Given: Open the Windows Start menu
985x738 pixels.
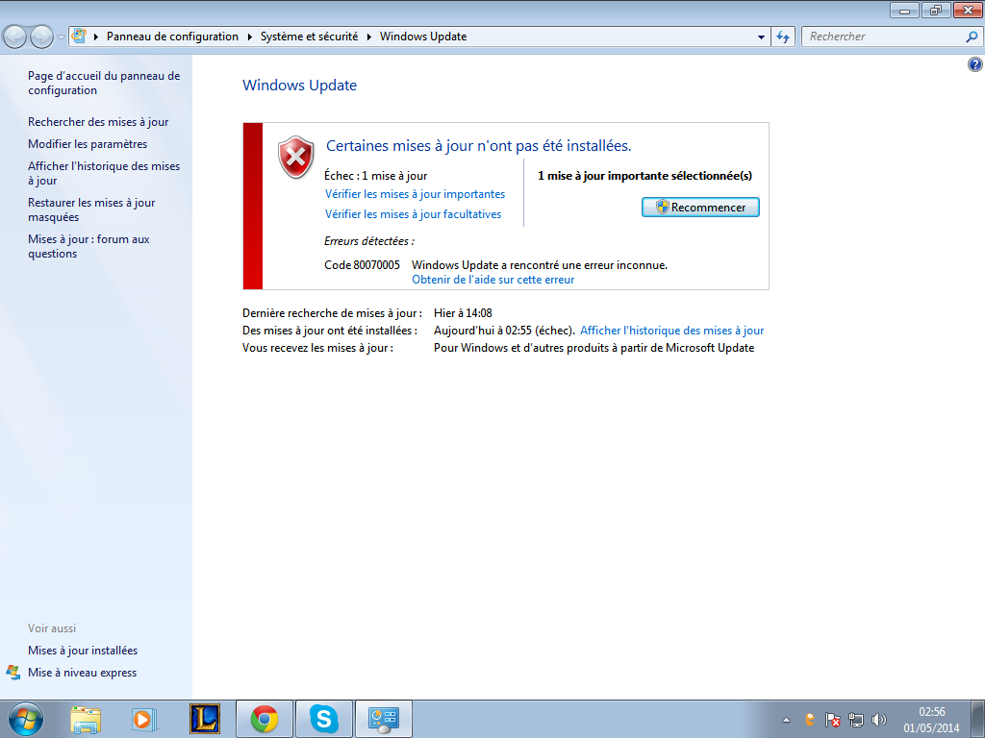Looking at the screenshot, I should coord(26,719).
